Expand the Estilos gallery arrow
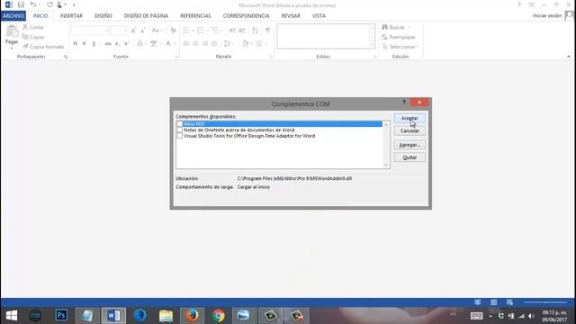Viewport: 576px width, 324px height. coord(372,45)
